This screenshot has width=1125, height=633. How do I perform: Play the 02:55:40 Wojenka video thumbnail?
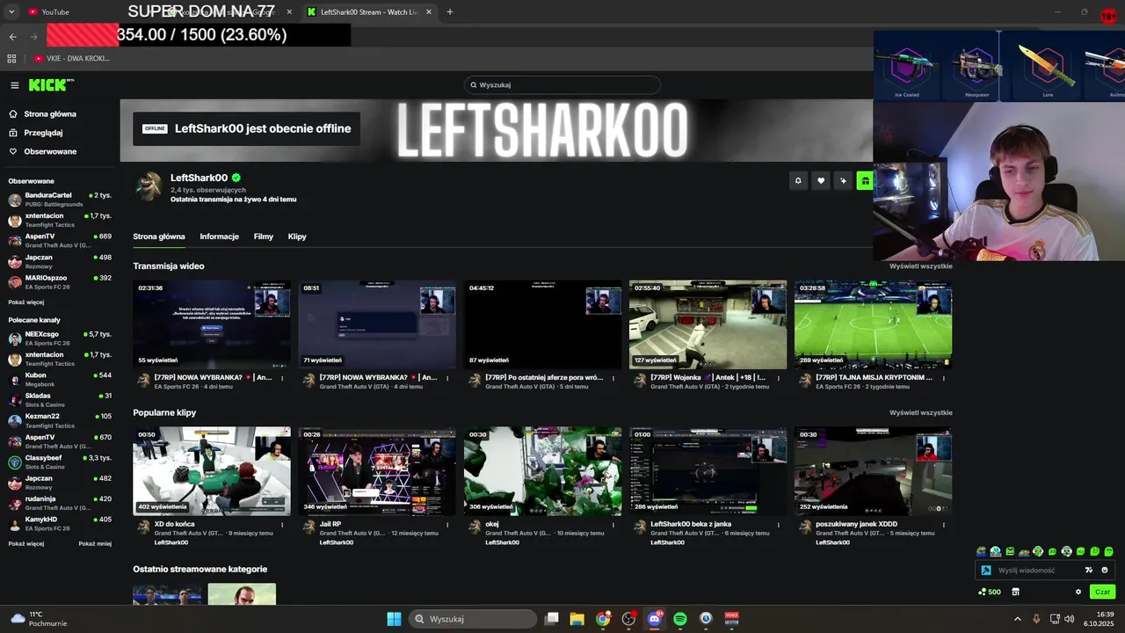point(708,324)
